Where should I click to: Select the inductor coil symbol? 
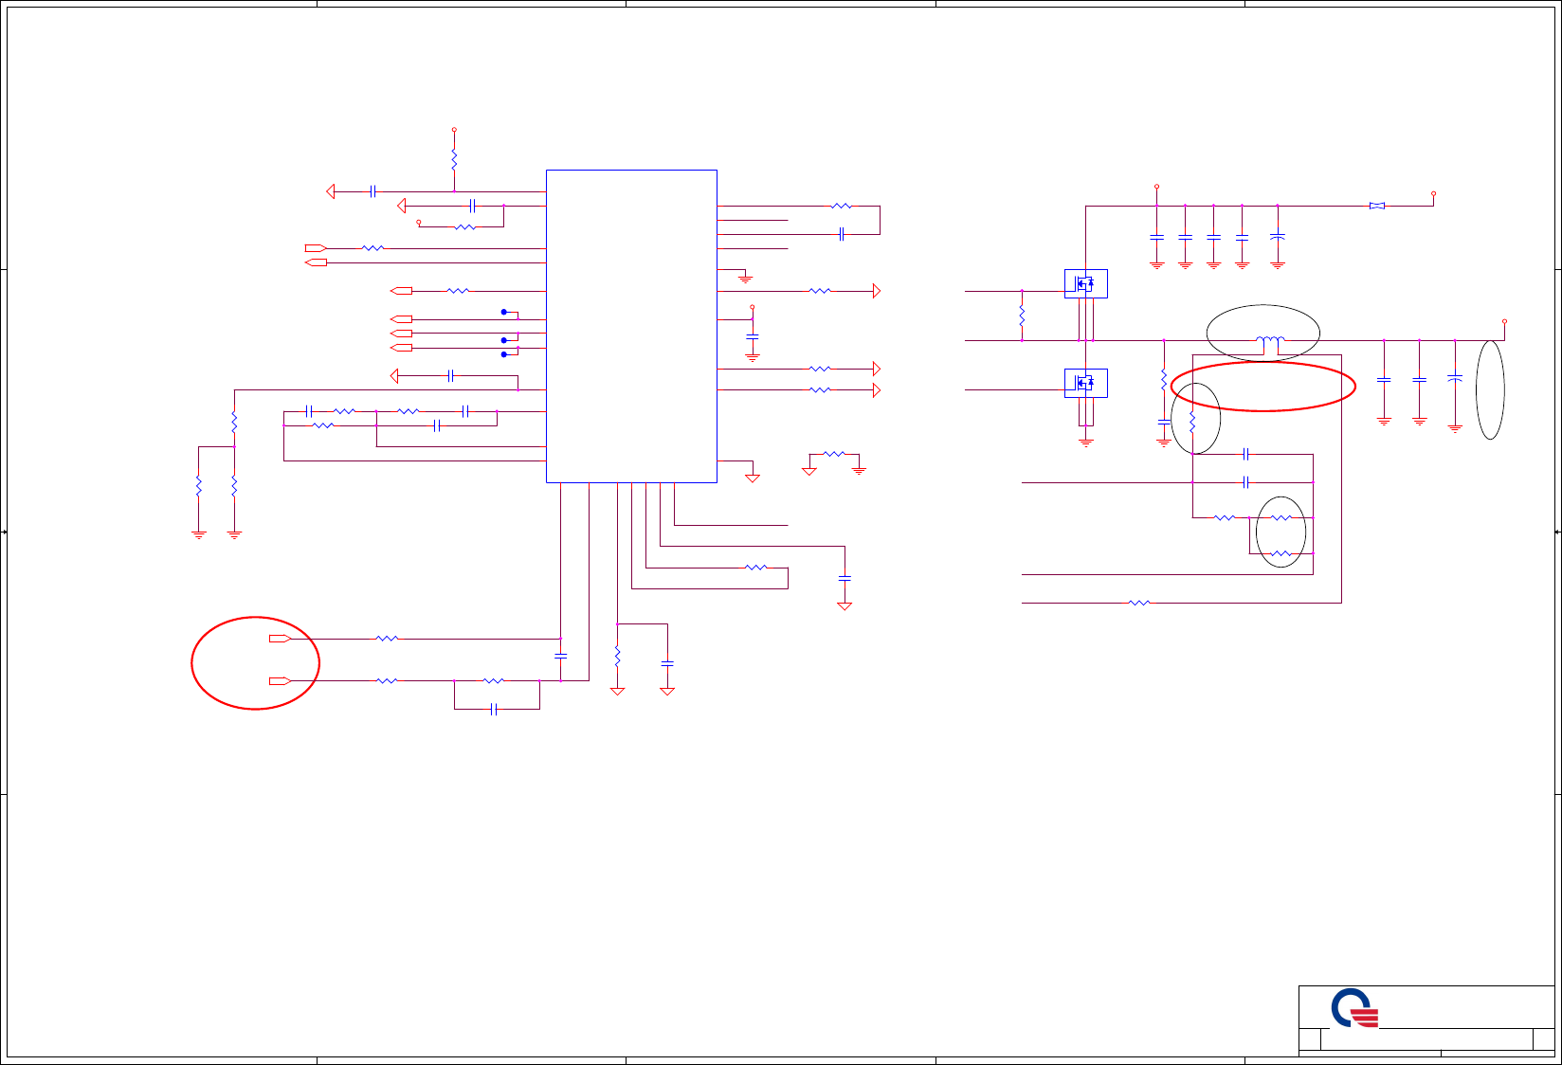coord(1270,339)
